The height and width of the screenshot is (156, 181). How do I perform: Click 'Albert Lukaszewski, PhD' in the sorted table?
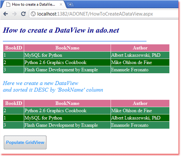tap(136, 118)
